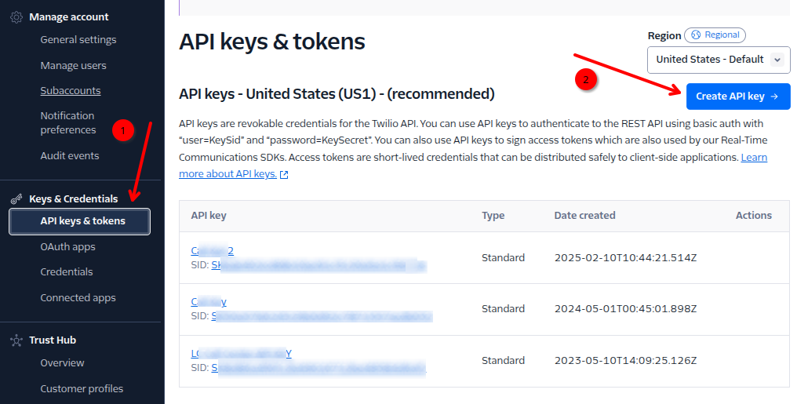
Task: Open the Subaccounts page
Action: [71, 91]
